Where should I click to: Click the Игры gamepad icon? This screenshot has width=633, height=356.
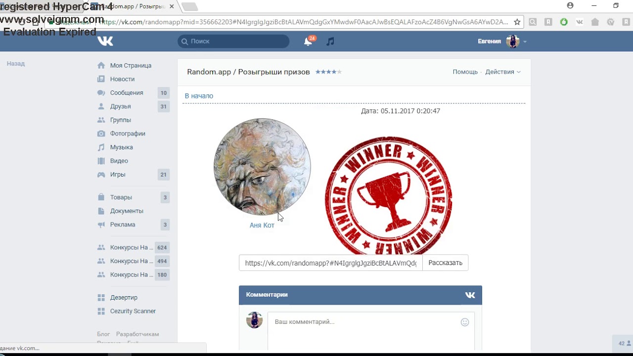101,175
